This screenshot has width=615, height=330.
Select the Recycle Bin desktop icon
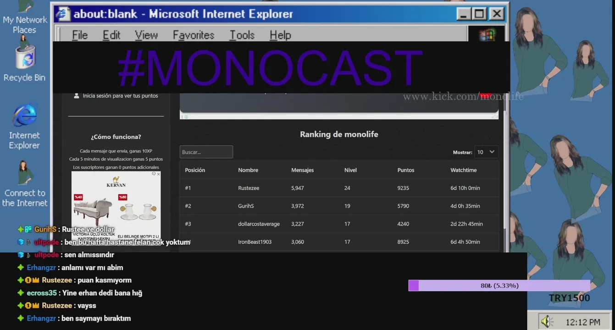(24, 60)
